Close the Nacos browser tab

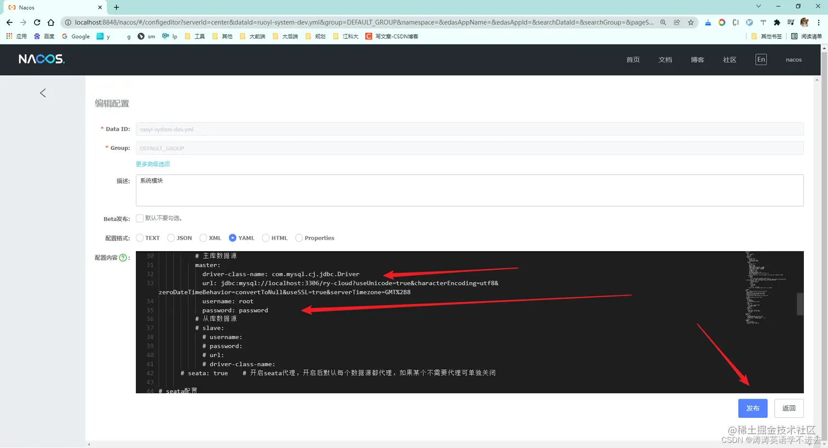click(100, 8)
